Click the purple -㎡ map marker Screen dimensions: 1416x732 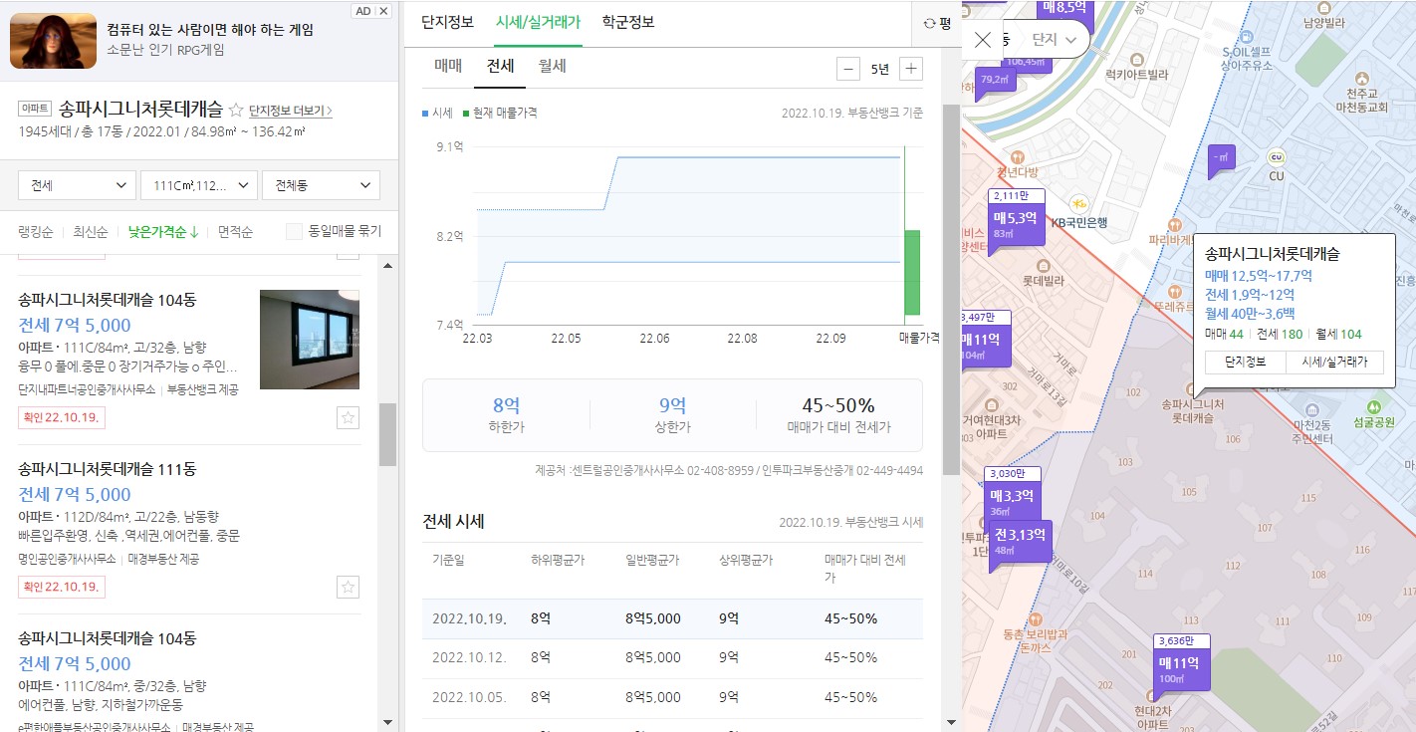pos(1220,158)
